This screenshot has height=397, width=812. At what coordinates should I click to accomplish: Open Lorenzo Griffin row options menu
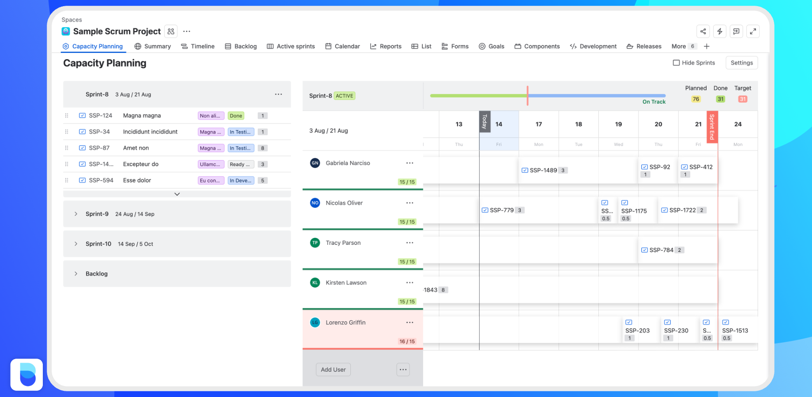point(410,322)
